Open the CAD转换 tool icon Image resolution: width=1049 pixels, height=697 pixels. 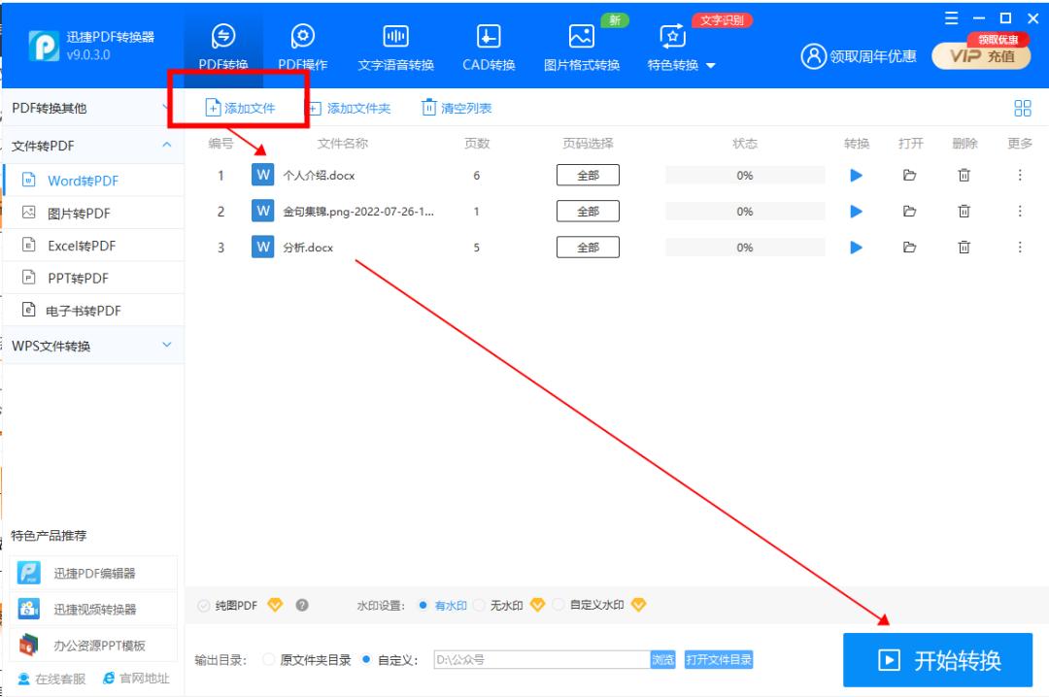488,39
